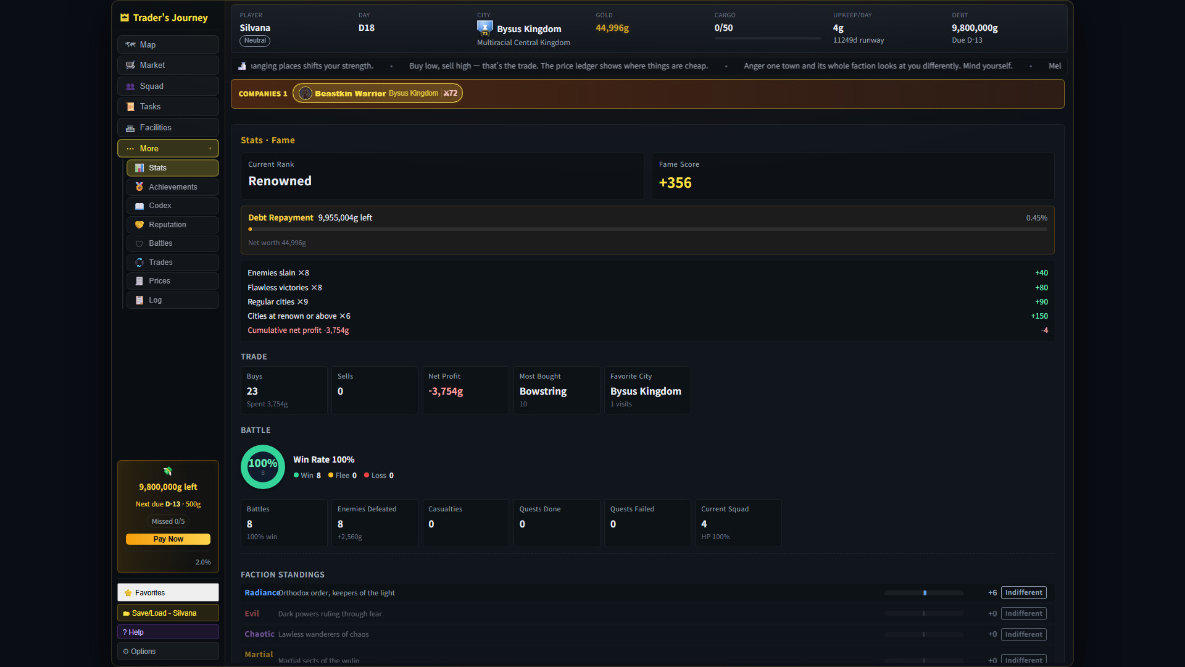The image size is (1185, 667).
Task: Click the Pay Now button
Action: 168,539
